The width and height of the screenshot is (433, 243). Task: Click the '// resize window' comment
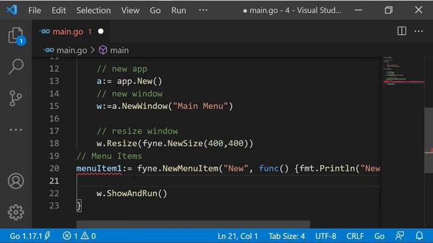tap(137, 131)
